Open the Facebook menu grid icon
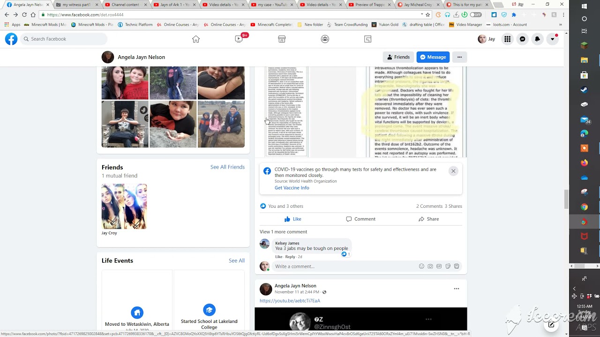600x337 pixels. pos(507,39)
